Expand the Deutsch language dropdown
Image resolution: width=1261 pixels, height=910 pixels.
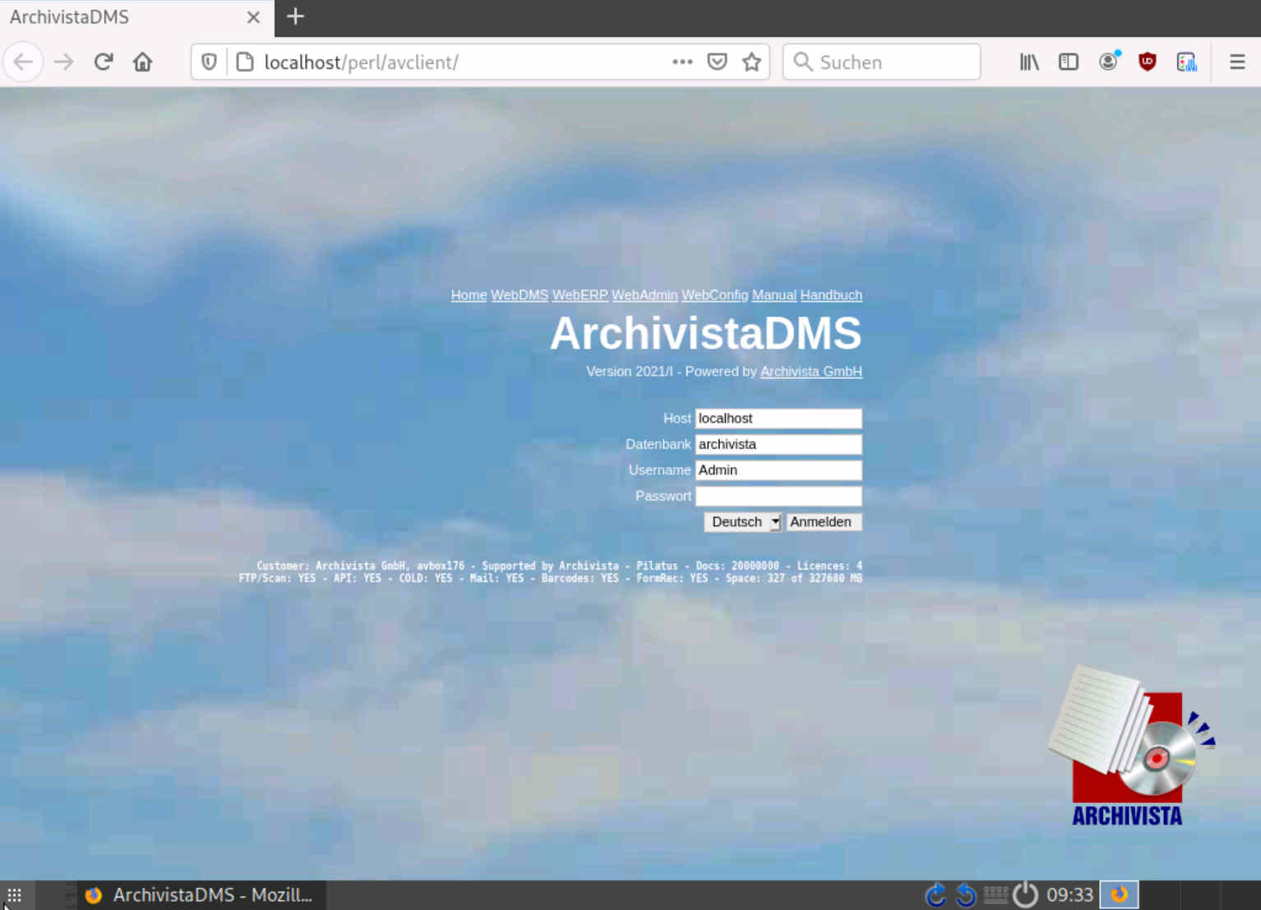click(742, 522)
